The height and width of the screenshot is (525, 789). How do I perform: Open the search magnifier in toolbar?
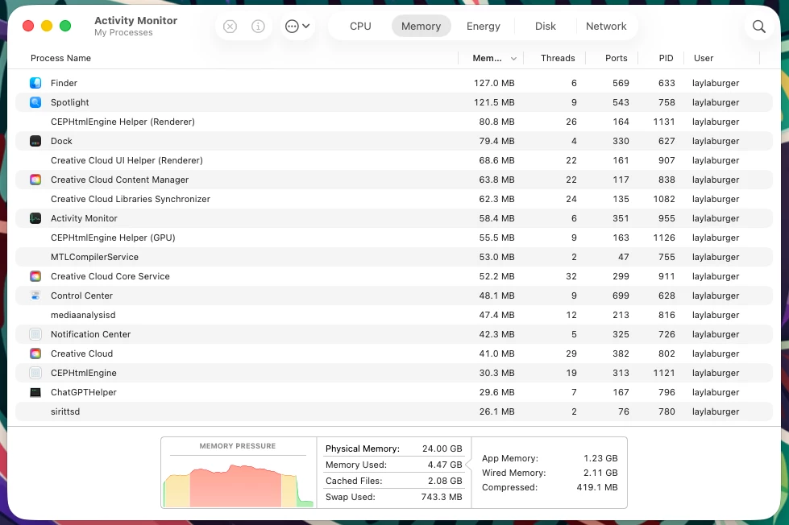click(759, 26)
